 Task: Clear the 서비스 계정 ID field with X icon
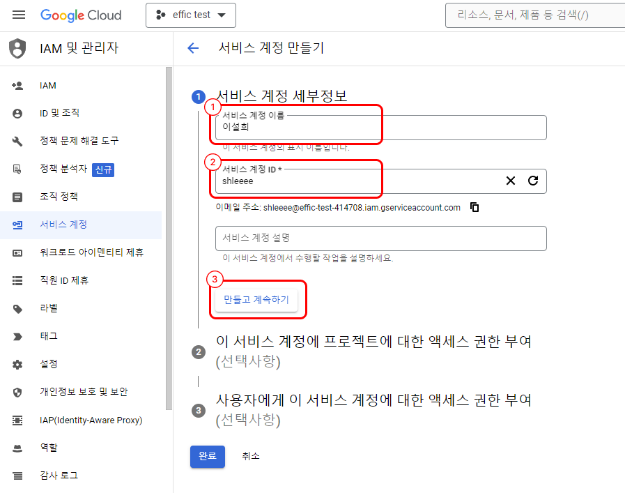(x=511, y=181)
